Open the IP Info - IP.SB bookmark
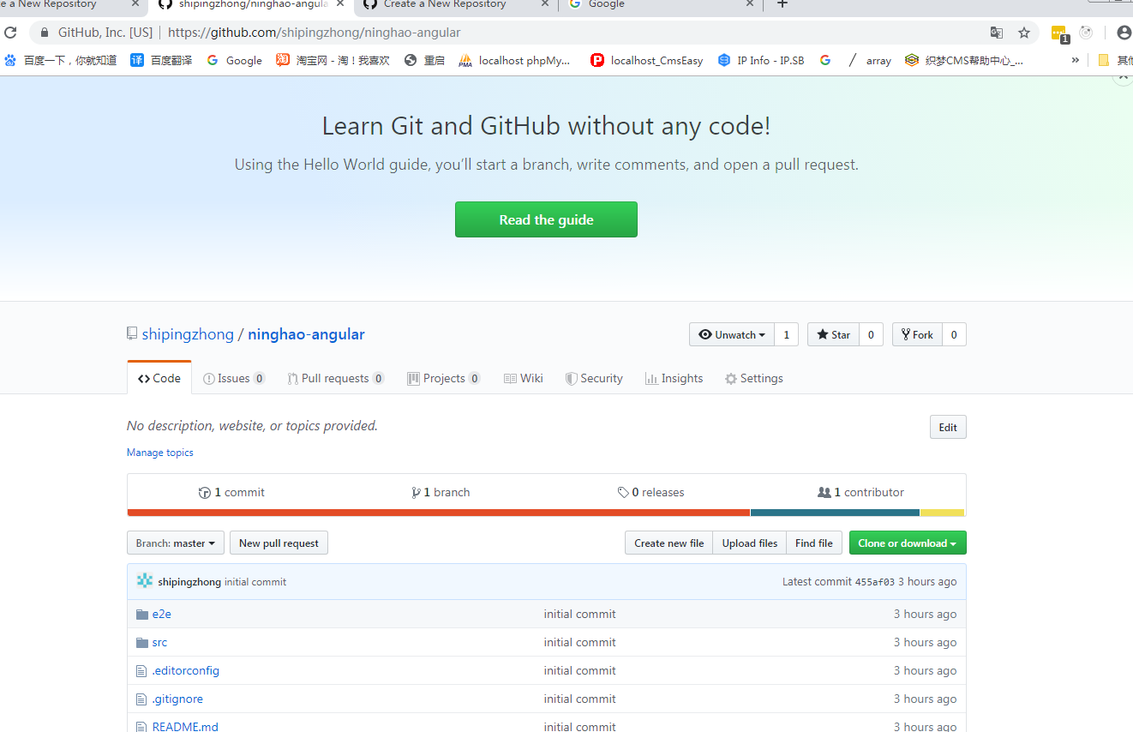 coord(761,60)
